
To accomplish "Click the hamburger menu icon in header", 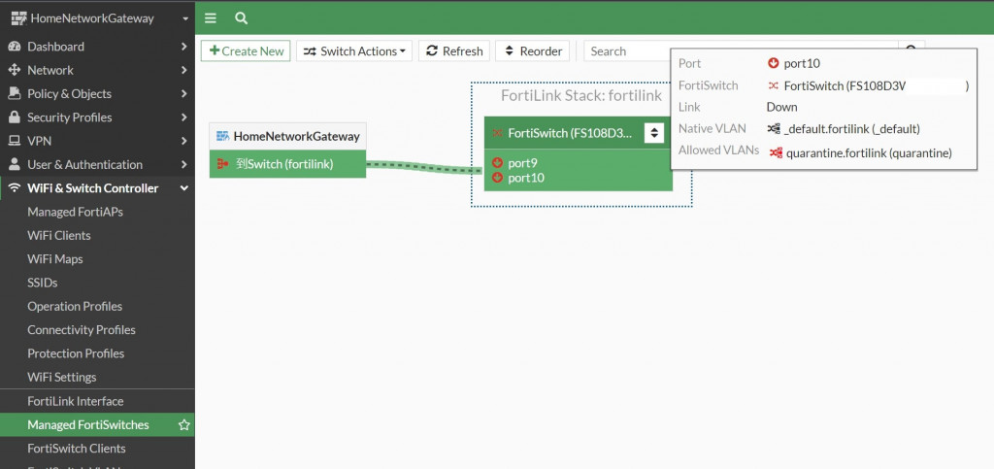I will pos(211,17).
